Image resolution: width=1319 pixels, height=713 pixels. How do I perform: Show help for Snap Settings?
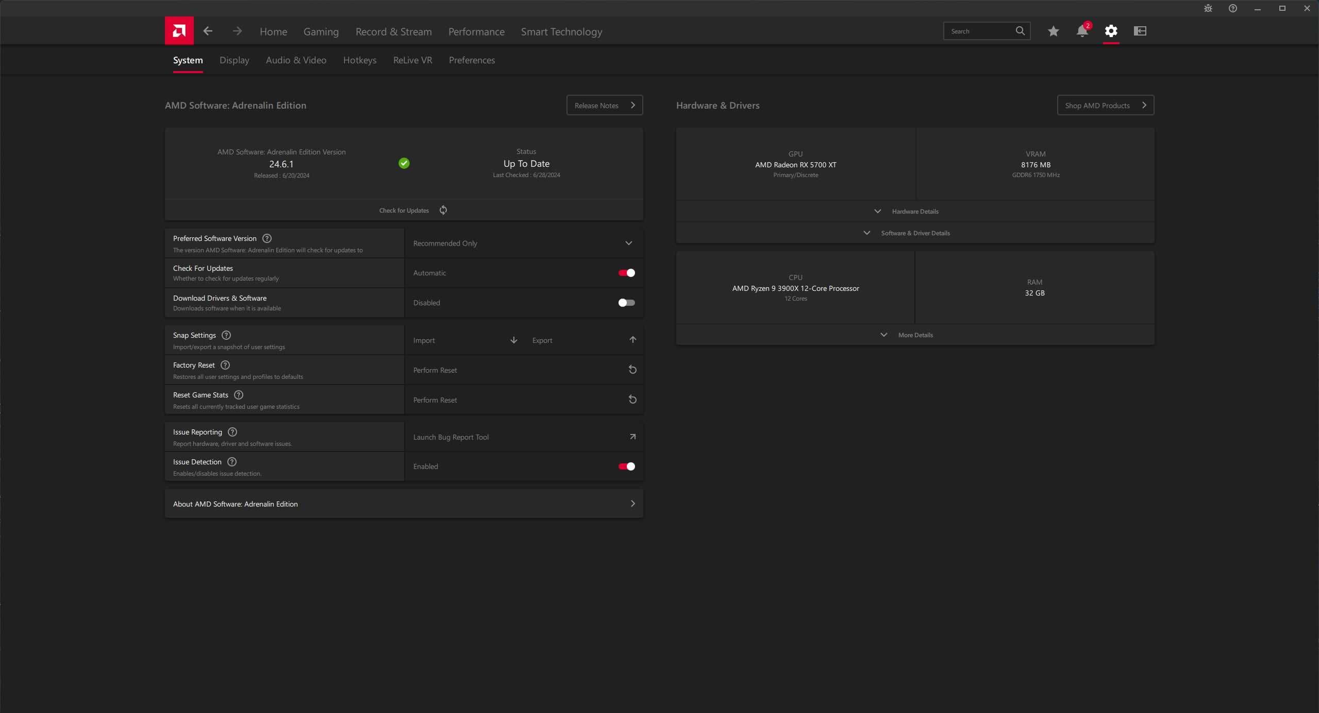(x=226, y=335)
